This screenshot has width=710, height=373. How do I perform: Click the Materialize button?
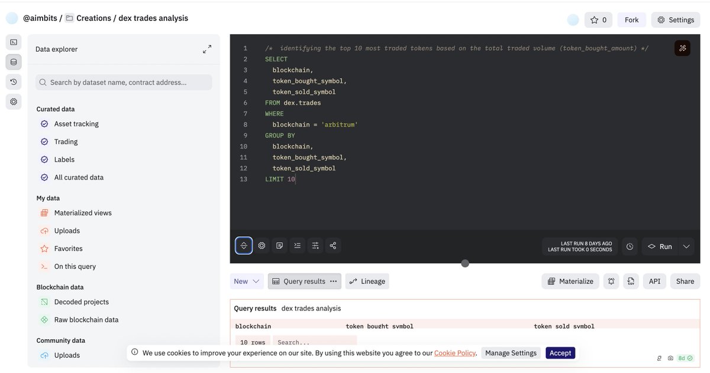(570, 281)
